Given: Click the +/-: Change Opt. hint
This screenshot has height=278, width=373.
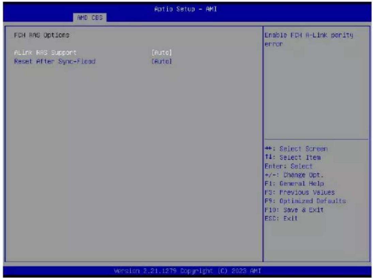Looking at the screenshot, I should point(294,175).
